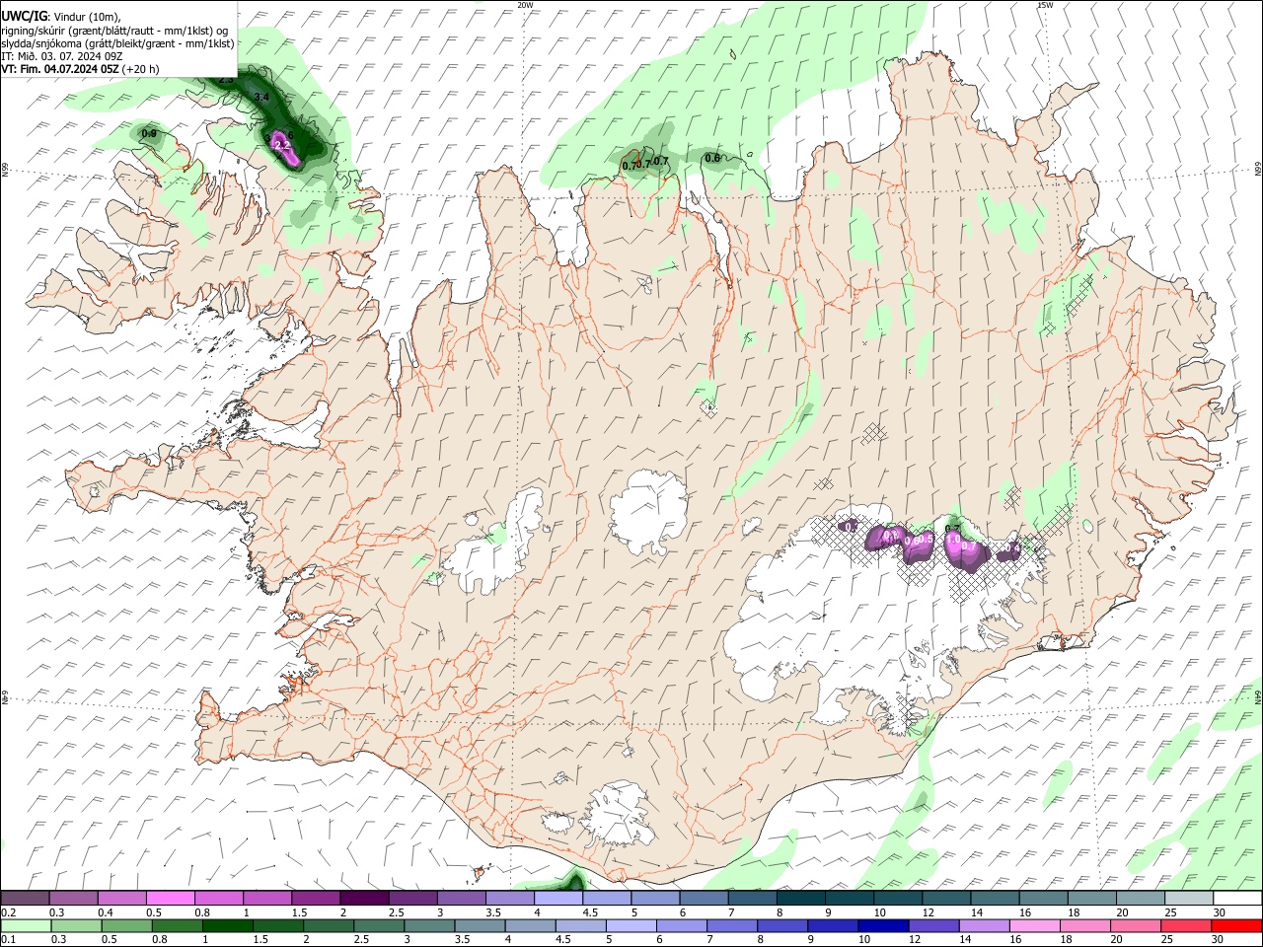1263x947 pixels.
Task: Click the 2.2 value inside the pink patch
Action: point(281,146)
